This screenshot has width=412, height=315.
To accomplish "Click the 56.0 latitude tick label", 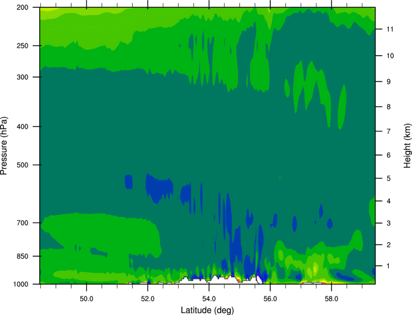I will click(x=270, y=299).
